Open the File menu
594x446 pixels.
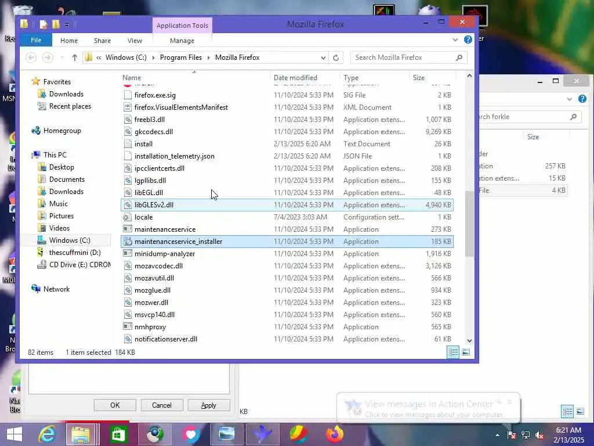tap(36, 40)
